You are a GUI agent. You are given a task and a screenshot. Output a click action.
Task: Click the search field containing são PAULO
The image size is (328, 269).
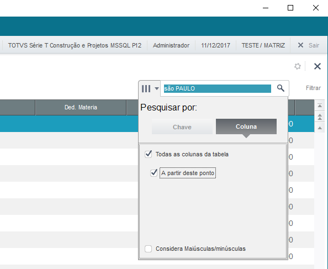click(x=218, y=88)
